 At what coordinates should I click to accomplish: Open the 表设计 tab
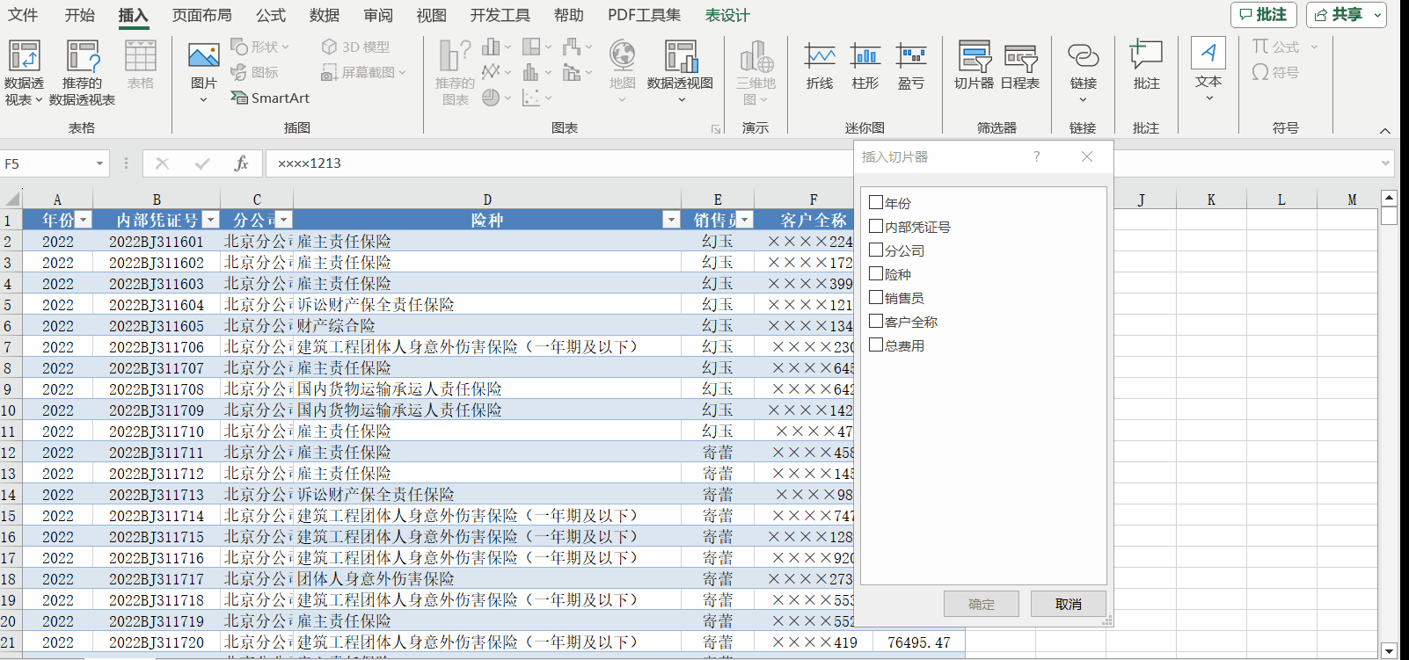(x=727, y=15)
